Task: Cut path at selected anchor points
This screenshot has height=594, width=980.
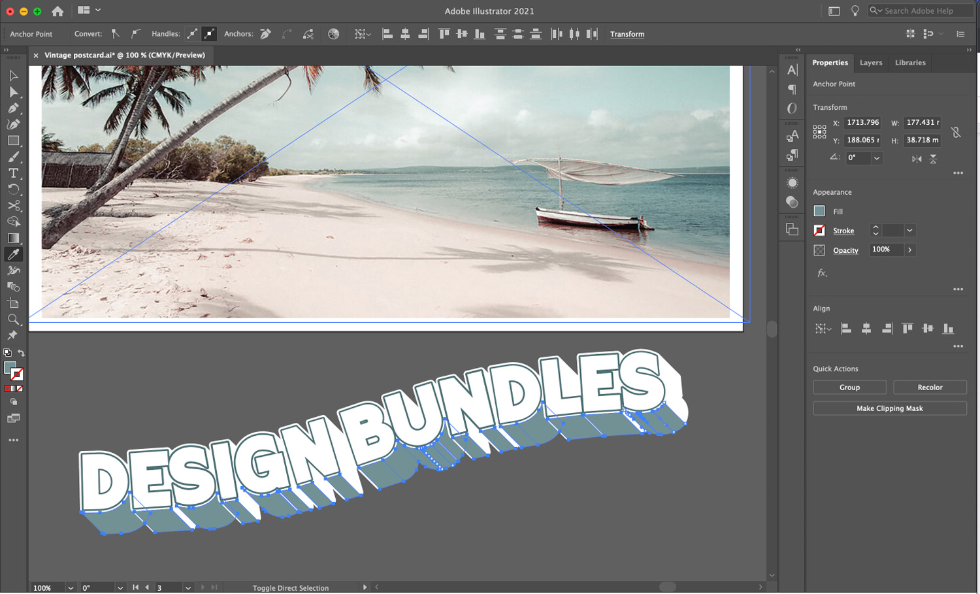Action: point(308,34)
